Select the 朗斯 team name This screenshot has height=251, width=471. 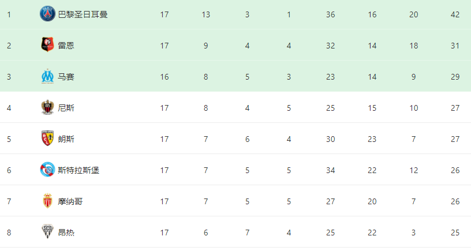[66, 139]
